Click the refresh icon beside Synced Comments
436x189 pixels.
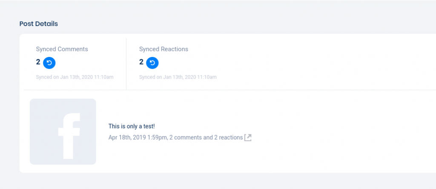[49, 63]
